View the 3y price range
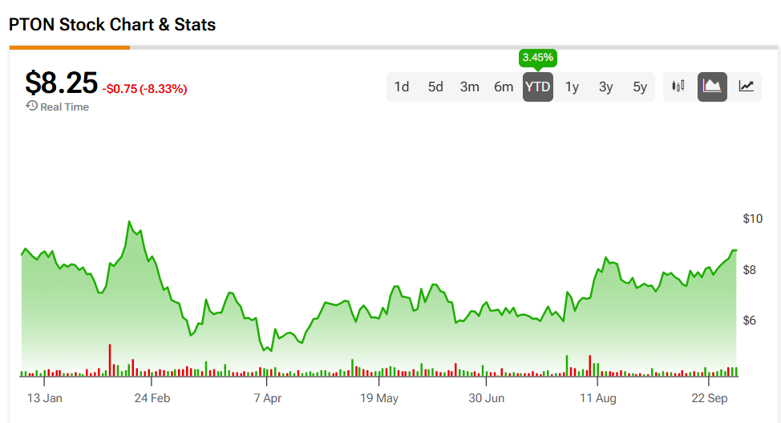This screenshot has width=781, height=423. pyautogui.click(x=605, y=87)
